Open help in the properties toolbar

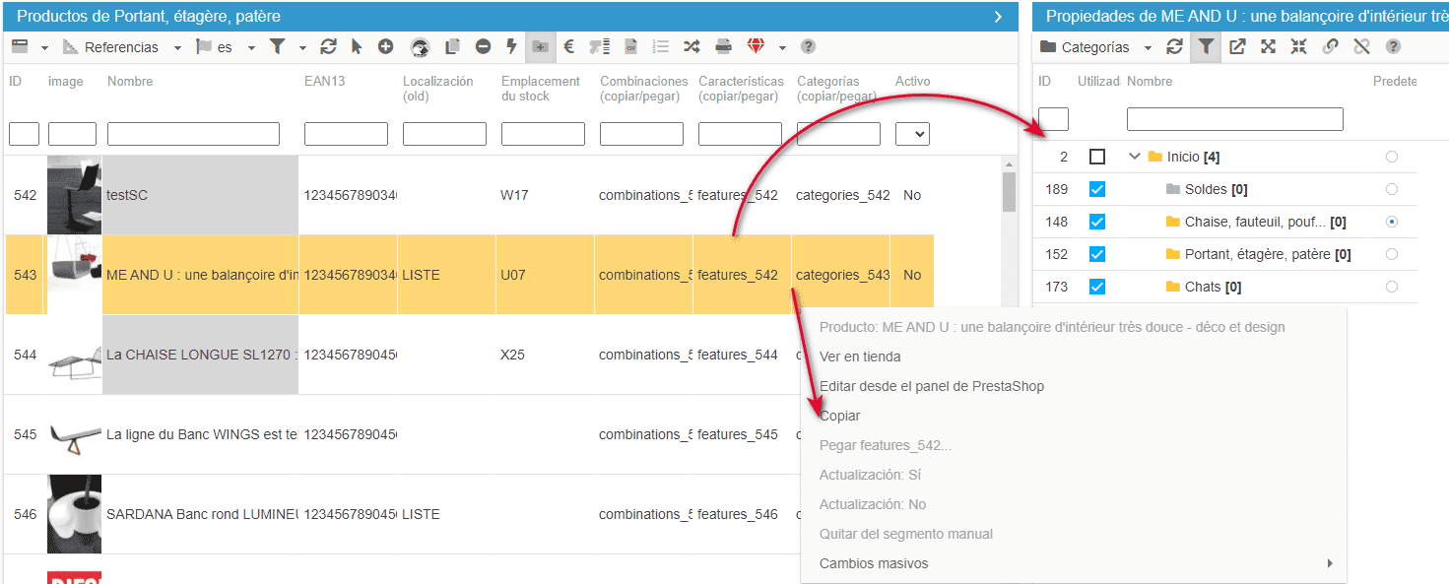(x=1393, y=46)
